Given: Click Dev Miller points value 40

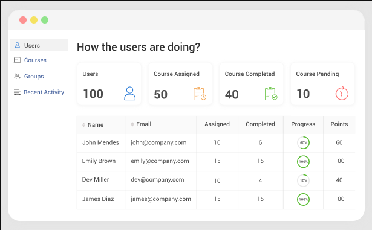Looking at the screenshot, I should point(339,180).
